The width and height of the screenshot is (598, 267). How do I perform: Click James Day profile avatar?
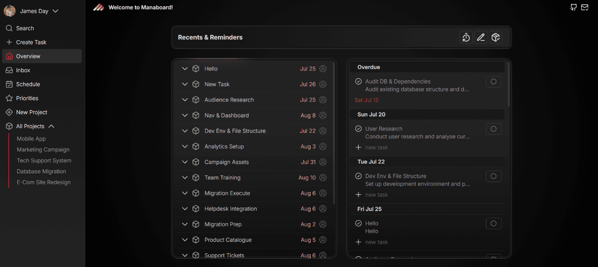[10, 11]
